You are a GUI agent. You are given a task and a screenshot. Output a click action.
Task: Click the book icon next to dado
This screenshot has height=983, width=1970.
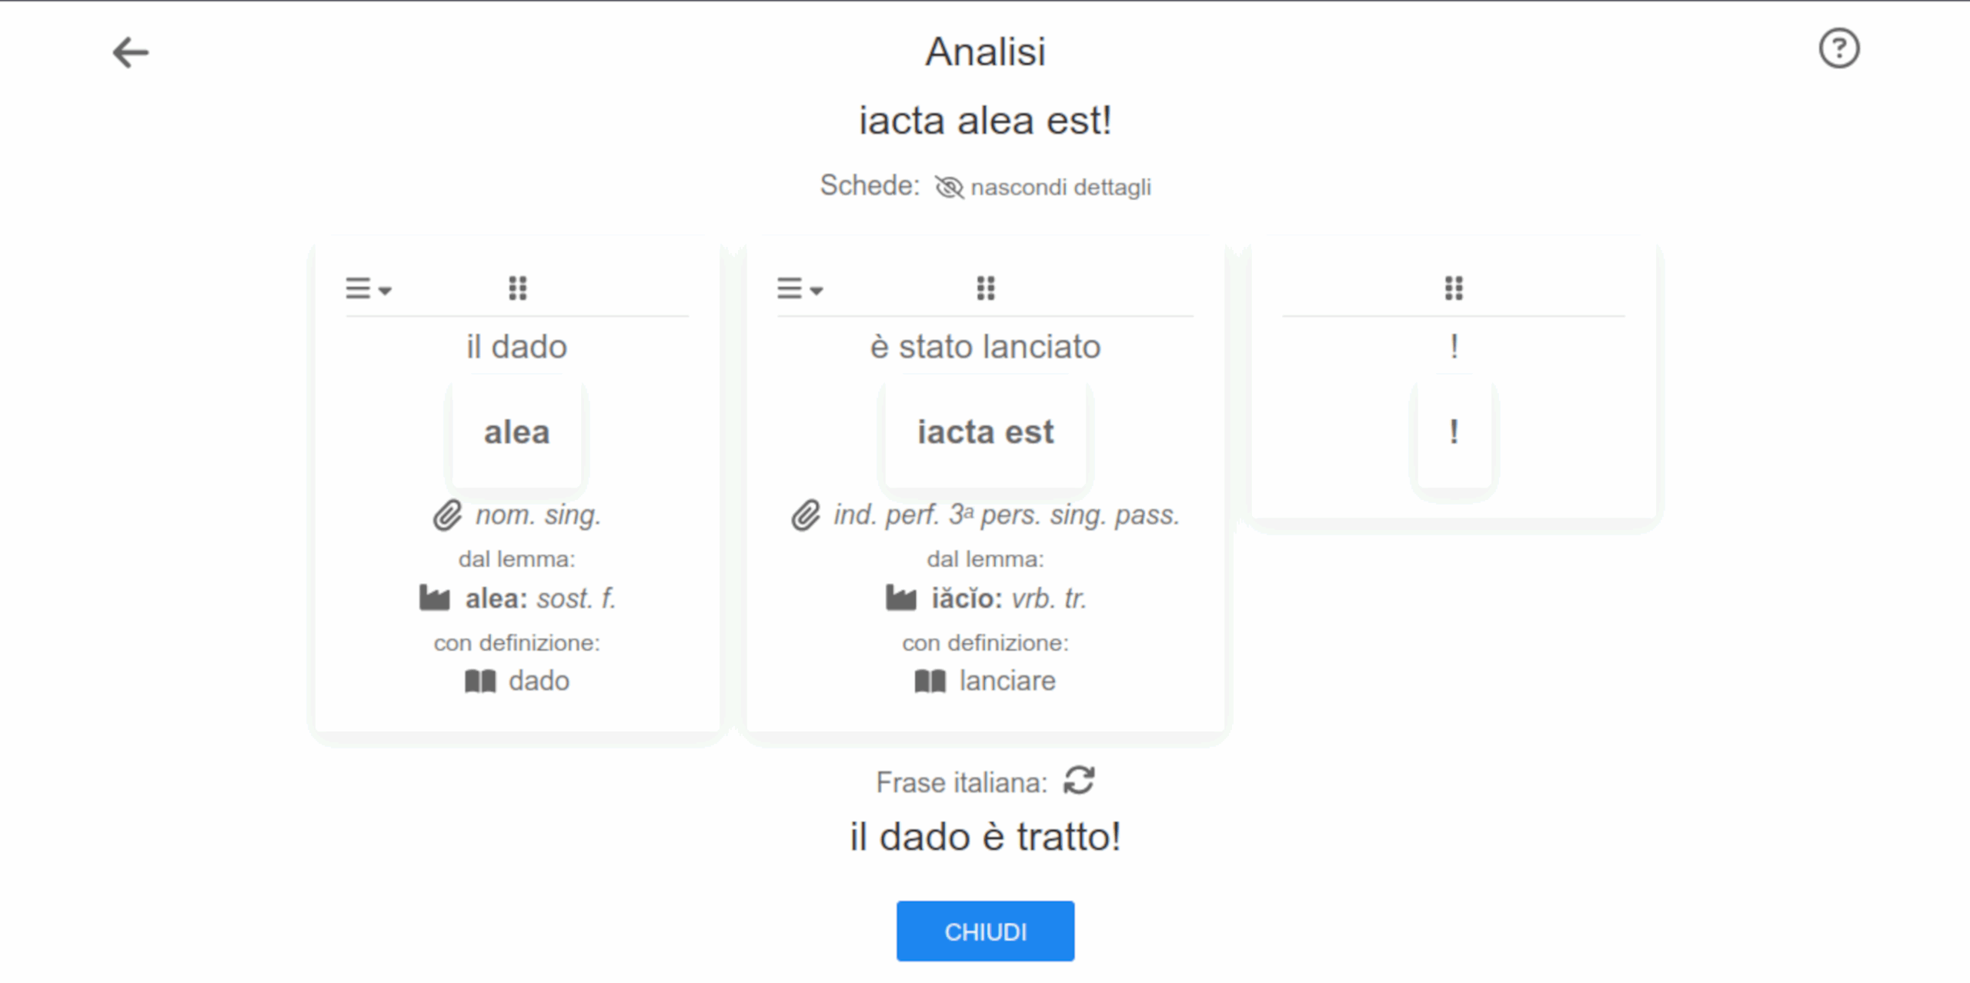click(480, 681)
